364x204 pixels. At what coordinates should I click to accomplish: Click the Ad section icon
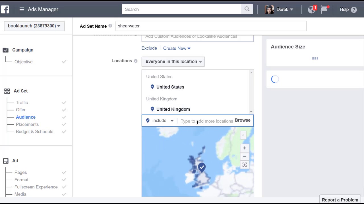click(x=6, y=161)
